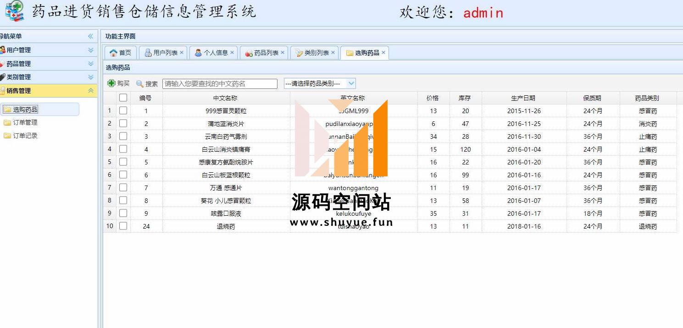Click the 订单管理 folder icon
Image resolution: width=683 pixels, height=328 pixels.
(x=7, y=122)
